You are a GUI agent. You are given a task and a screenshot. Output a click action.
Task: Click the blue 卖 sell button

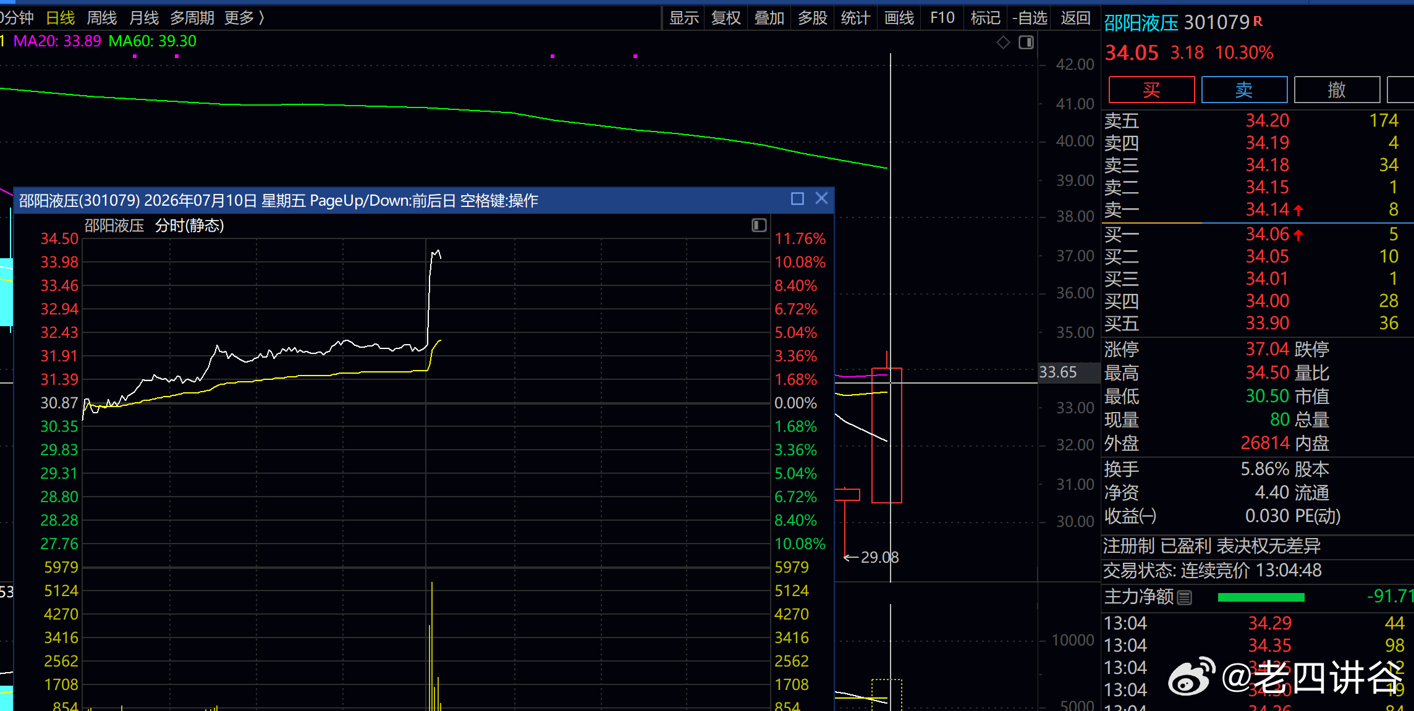coord(1244,90)
